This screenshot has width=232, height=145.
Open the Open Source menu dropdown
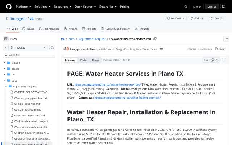click(x=85, y=7)
